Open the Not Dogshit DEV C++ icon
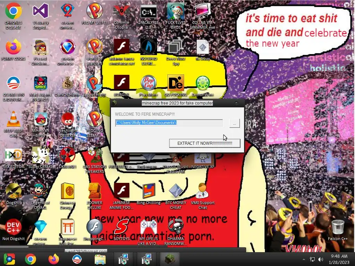This screenshot has width=355, height=266. pyautogui.click(x=13, y=227)
